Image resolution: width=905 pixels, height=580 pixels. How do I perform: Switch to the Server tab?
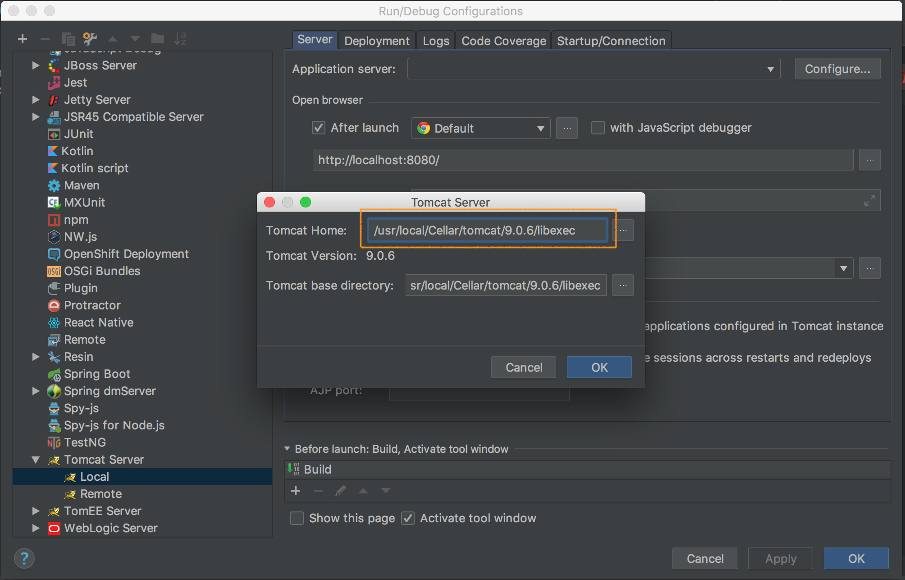tap(315, 40)
